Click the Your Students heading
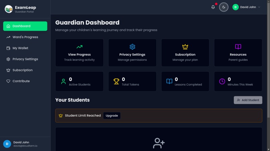The image size is (270, 151). pyautogui.click(x=72, y=100)
